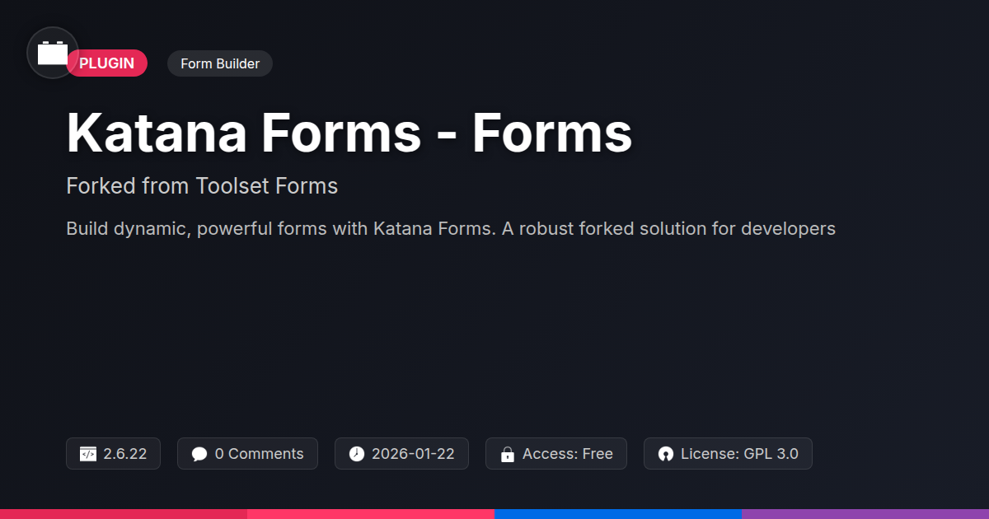Click the plugin description paragraph
Viewport: 989px width, 519px height.
point(451,228)
